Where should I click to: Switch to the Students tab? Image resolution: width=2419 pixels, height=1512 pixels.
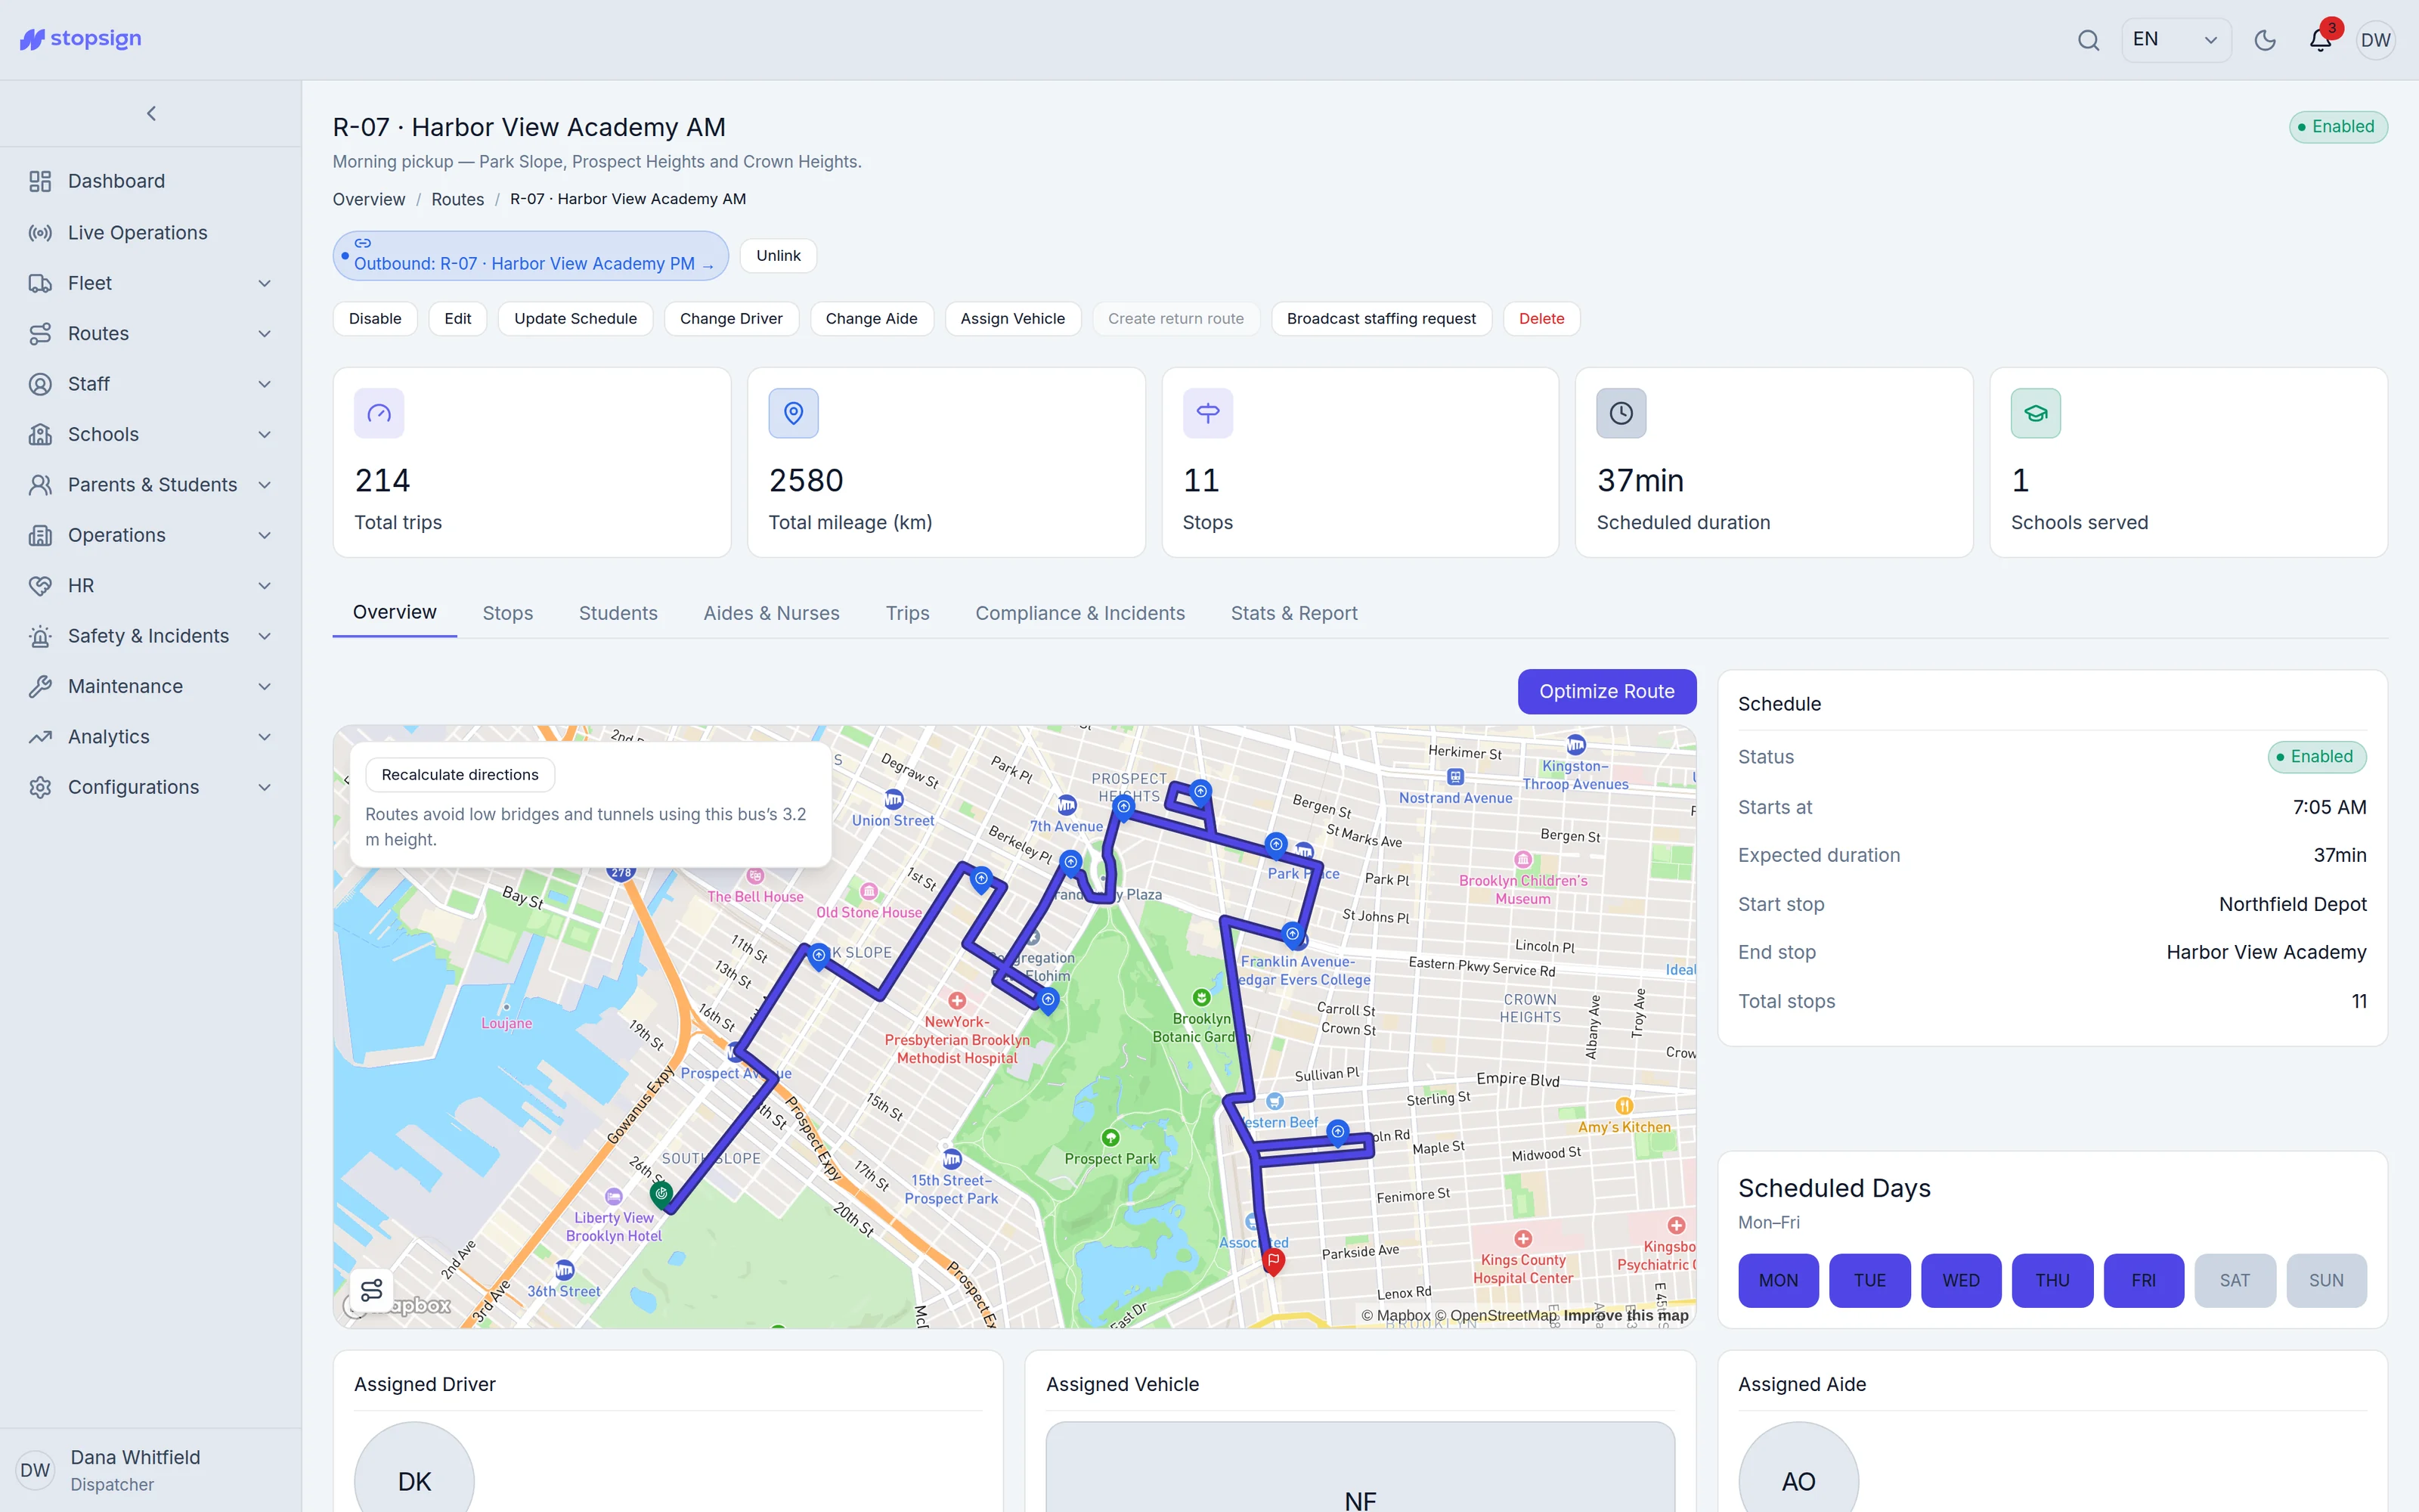pyautogui.click(x=618, y=613)
